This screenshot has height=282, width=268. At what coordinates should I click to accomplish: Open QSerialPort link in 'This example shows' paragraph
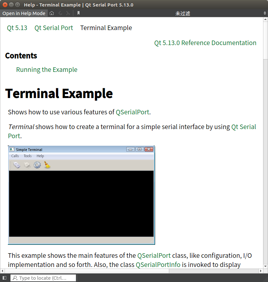[x=154, y=256]
